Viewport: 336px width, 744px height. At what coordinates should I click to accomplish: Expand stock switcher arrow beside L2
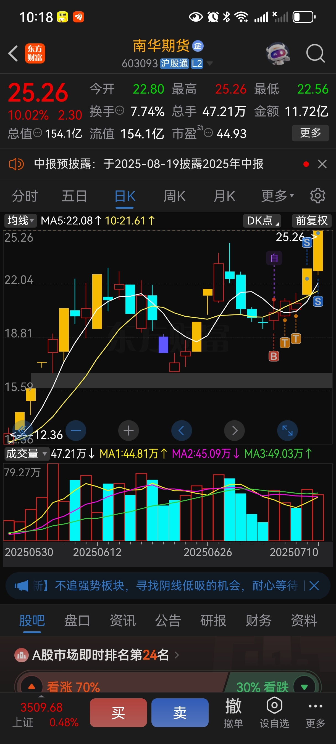point(210,63)
